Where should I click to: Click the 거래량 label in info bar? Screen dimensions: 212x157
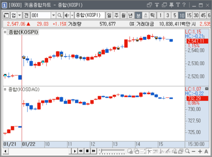pyautogui.click(x=75, y=24)
